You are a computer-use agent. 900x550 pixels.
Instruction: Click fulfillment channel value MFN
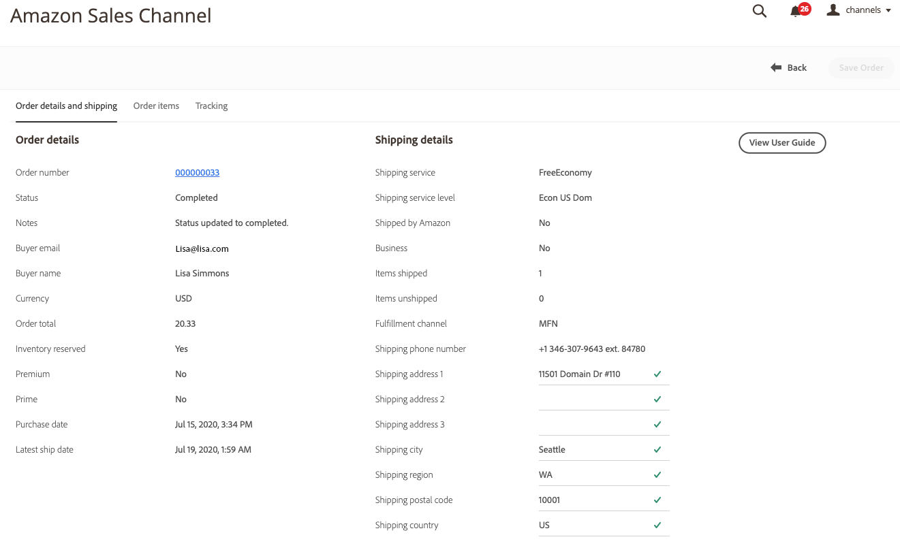tap(548, 323)
